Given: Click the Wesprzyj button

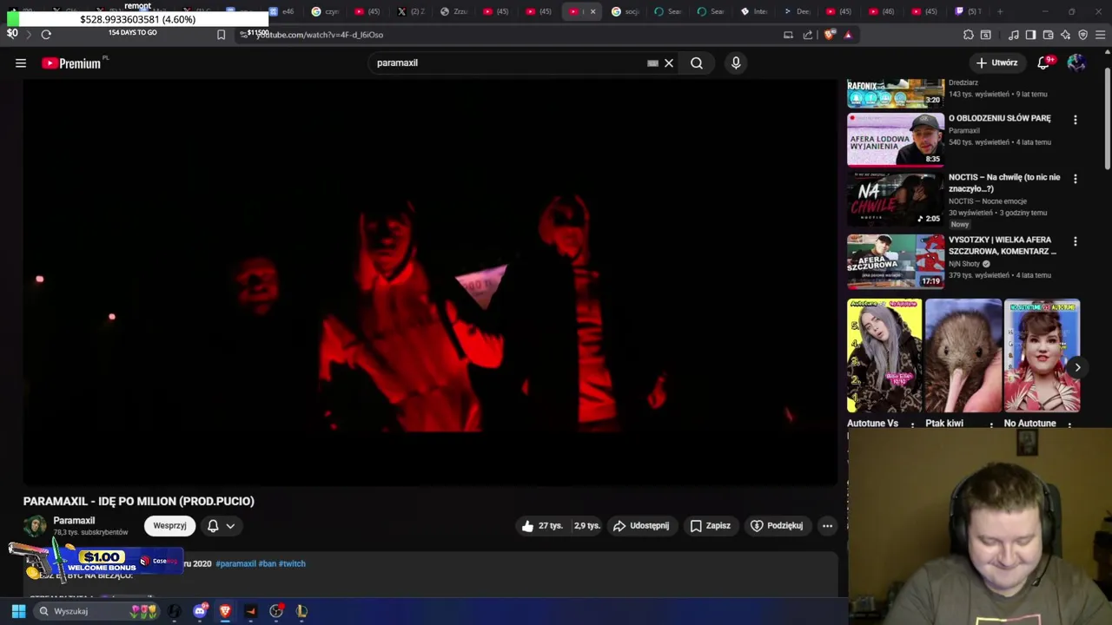Looking at the screenshot, I should tap(169, 526).
